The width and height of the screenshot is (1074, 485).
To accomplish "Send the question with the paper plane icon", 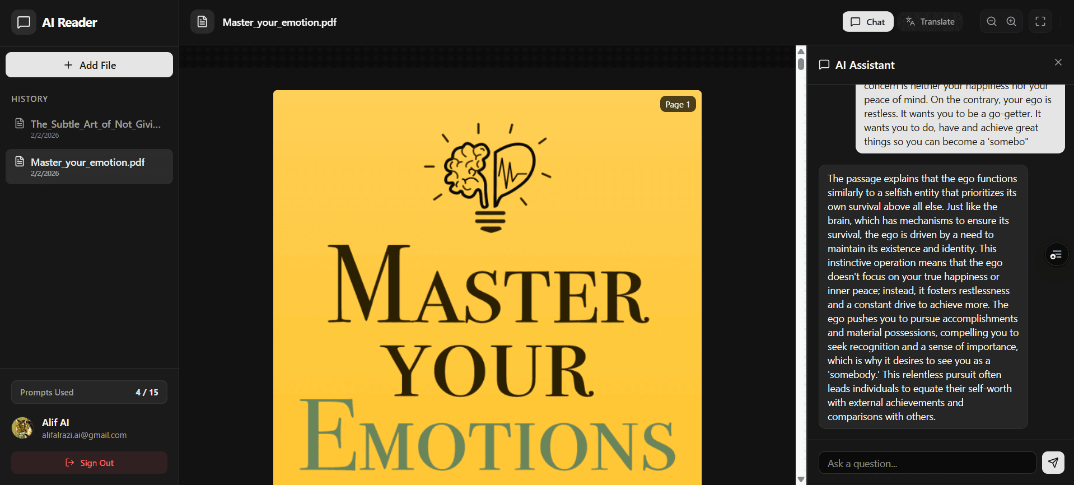I will pyautogui.click(x=1053, y=463).
